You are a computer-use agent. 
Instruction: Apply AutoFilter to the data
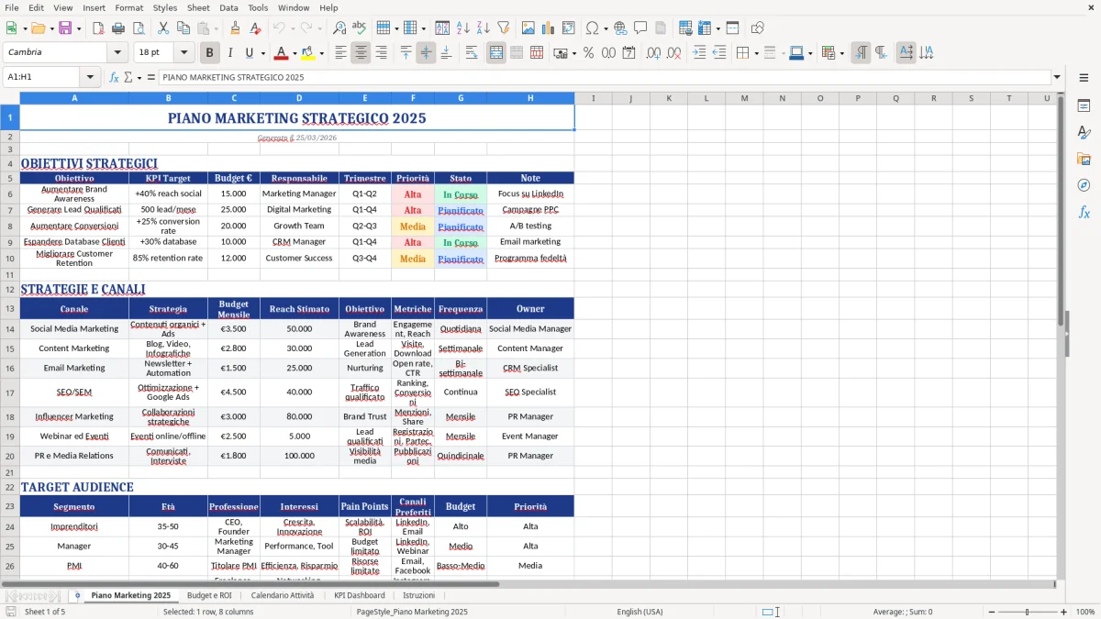pos(503,28)
